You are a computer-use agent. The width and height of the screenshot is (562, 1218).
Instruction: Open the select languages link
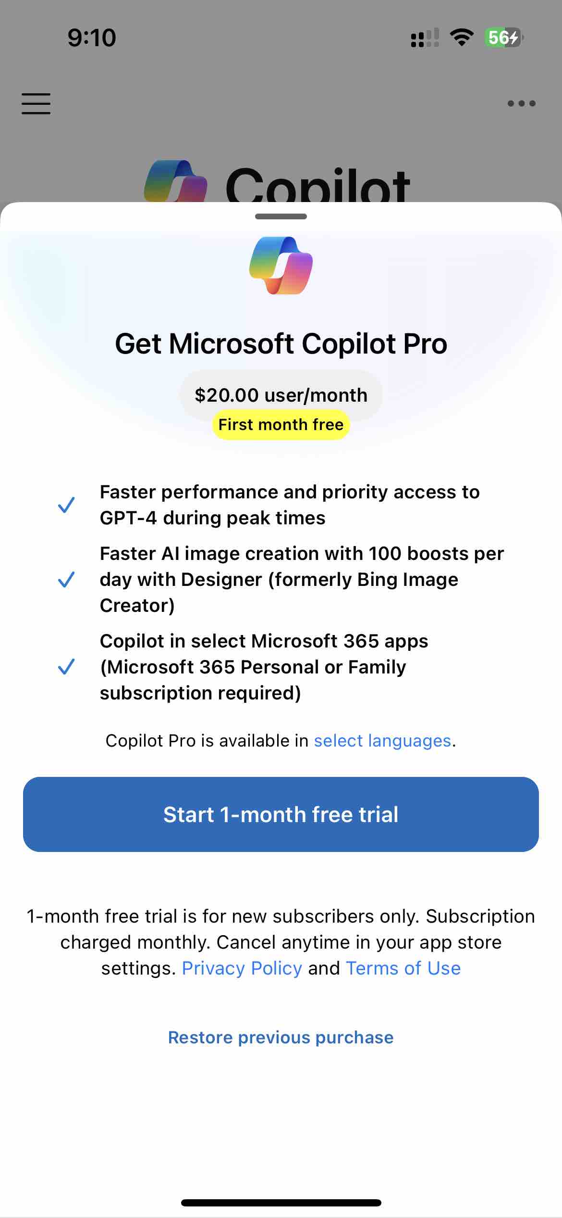click(382, 740)
